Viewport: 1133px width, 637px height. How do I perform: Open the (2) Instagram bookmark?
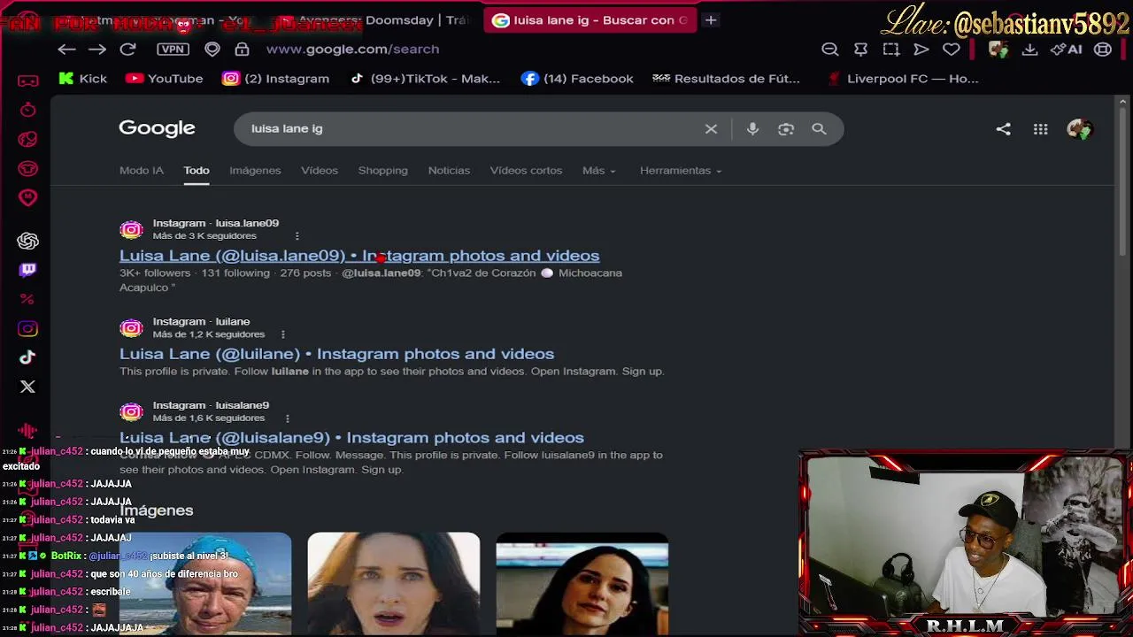(x=275, y=79)
